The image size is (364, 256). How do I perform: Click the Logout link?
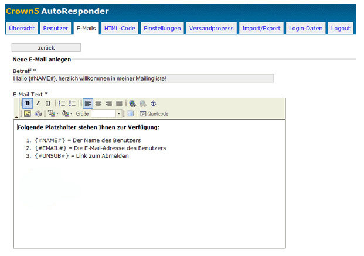coord(341,28)
